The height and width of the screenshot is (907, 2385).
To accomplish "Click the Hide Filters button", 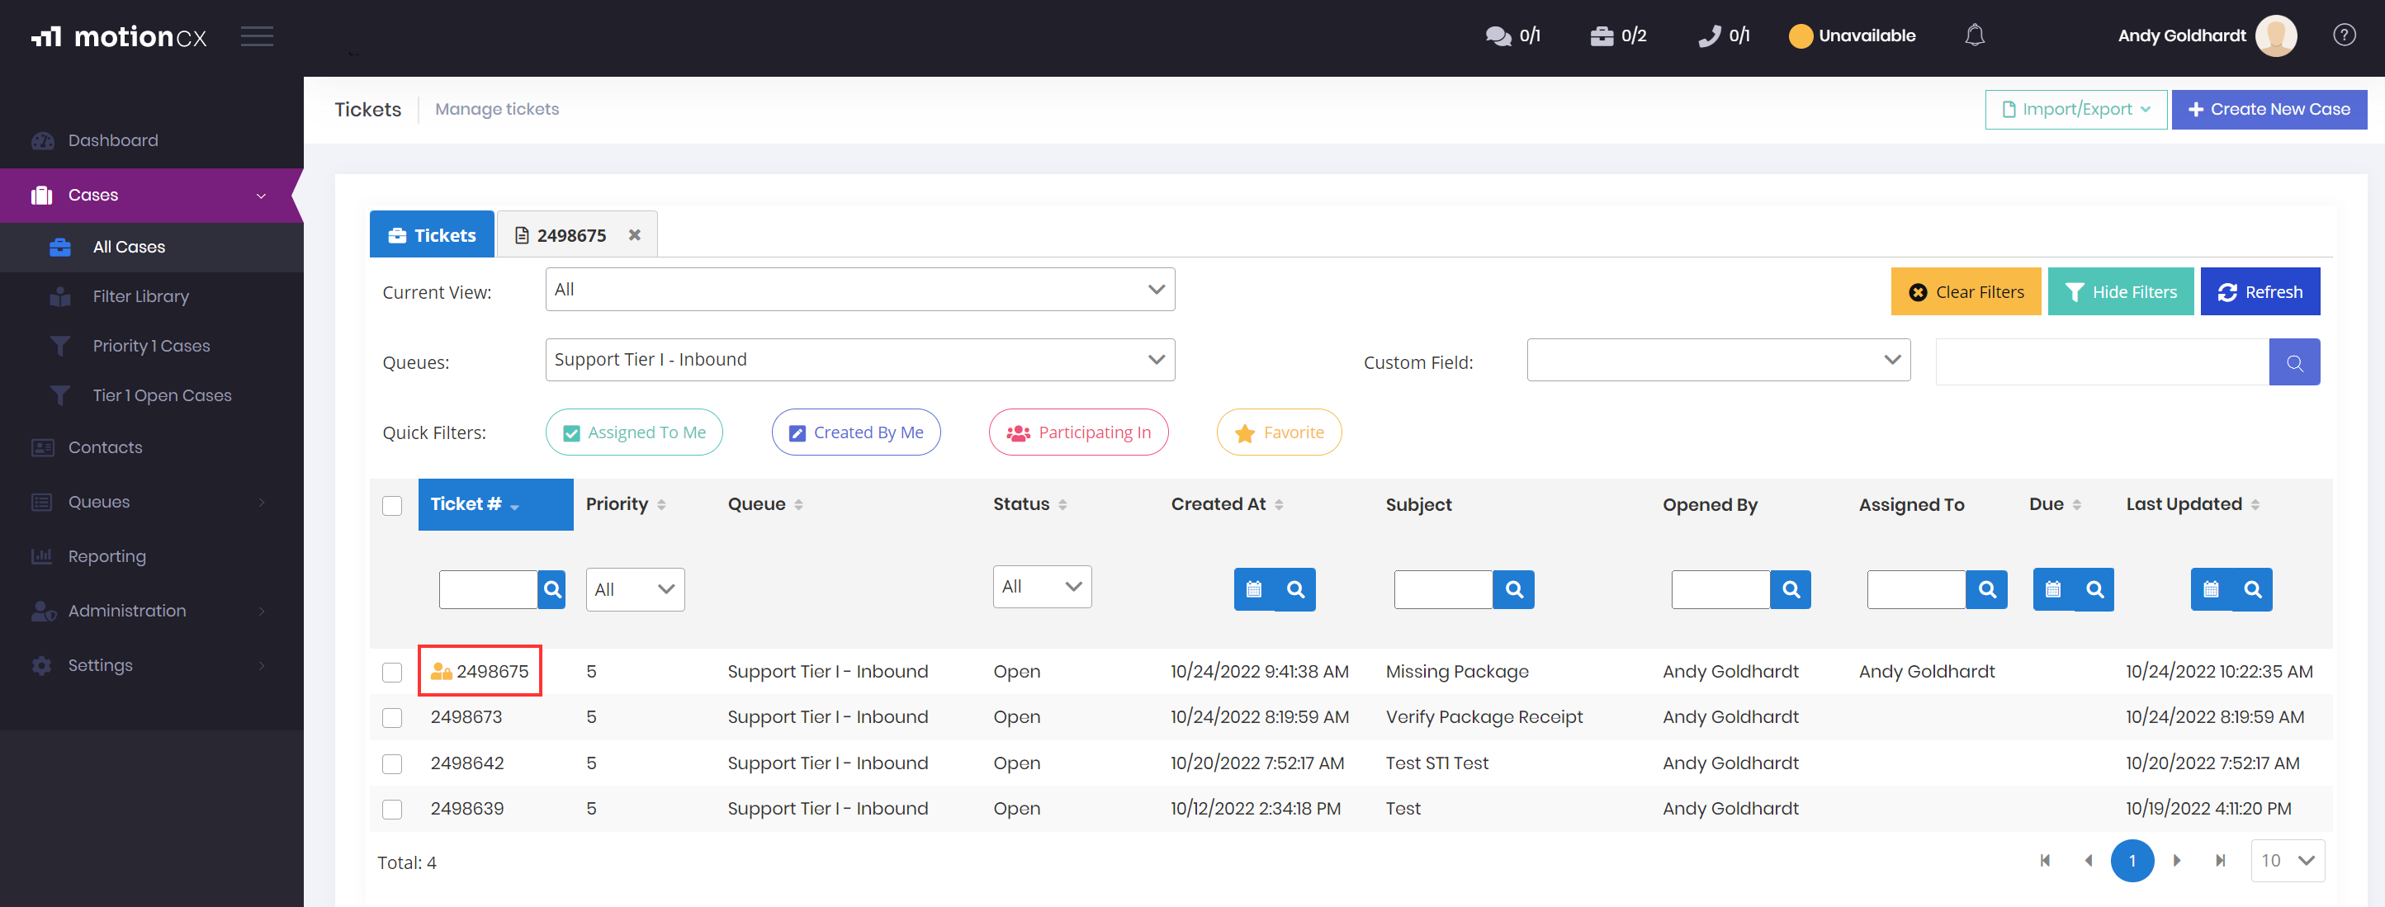I will point(2120,291).
